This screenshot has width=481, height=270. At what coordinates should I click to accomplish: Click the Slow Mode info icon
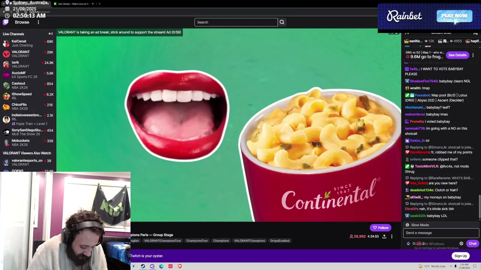407,225
